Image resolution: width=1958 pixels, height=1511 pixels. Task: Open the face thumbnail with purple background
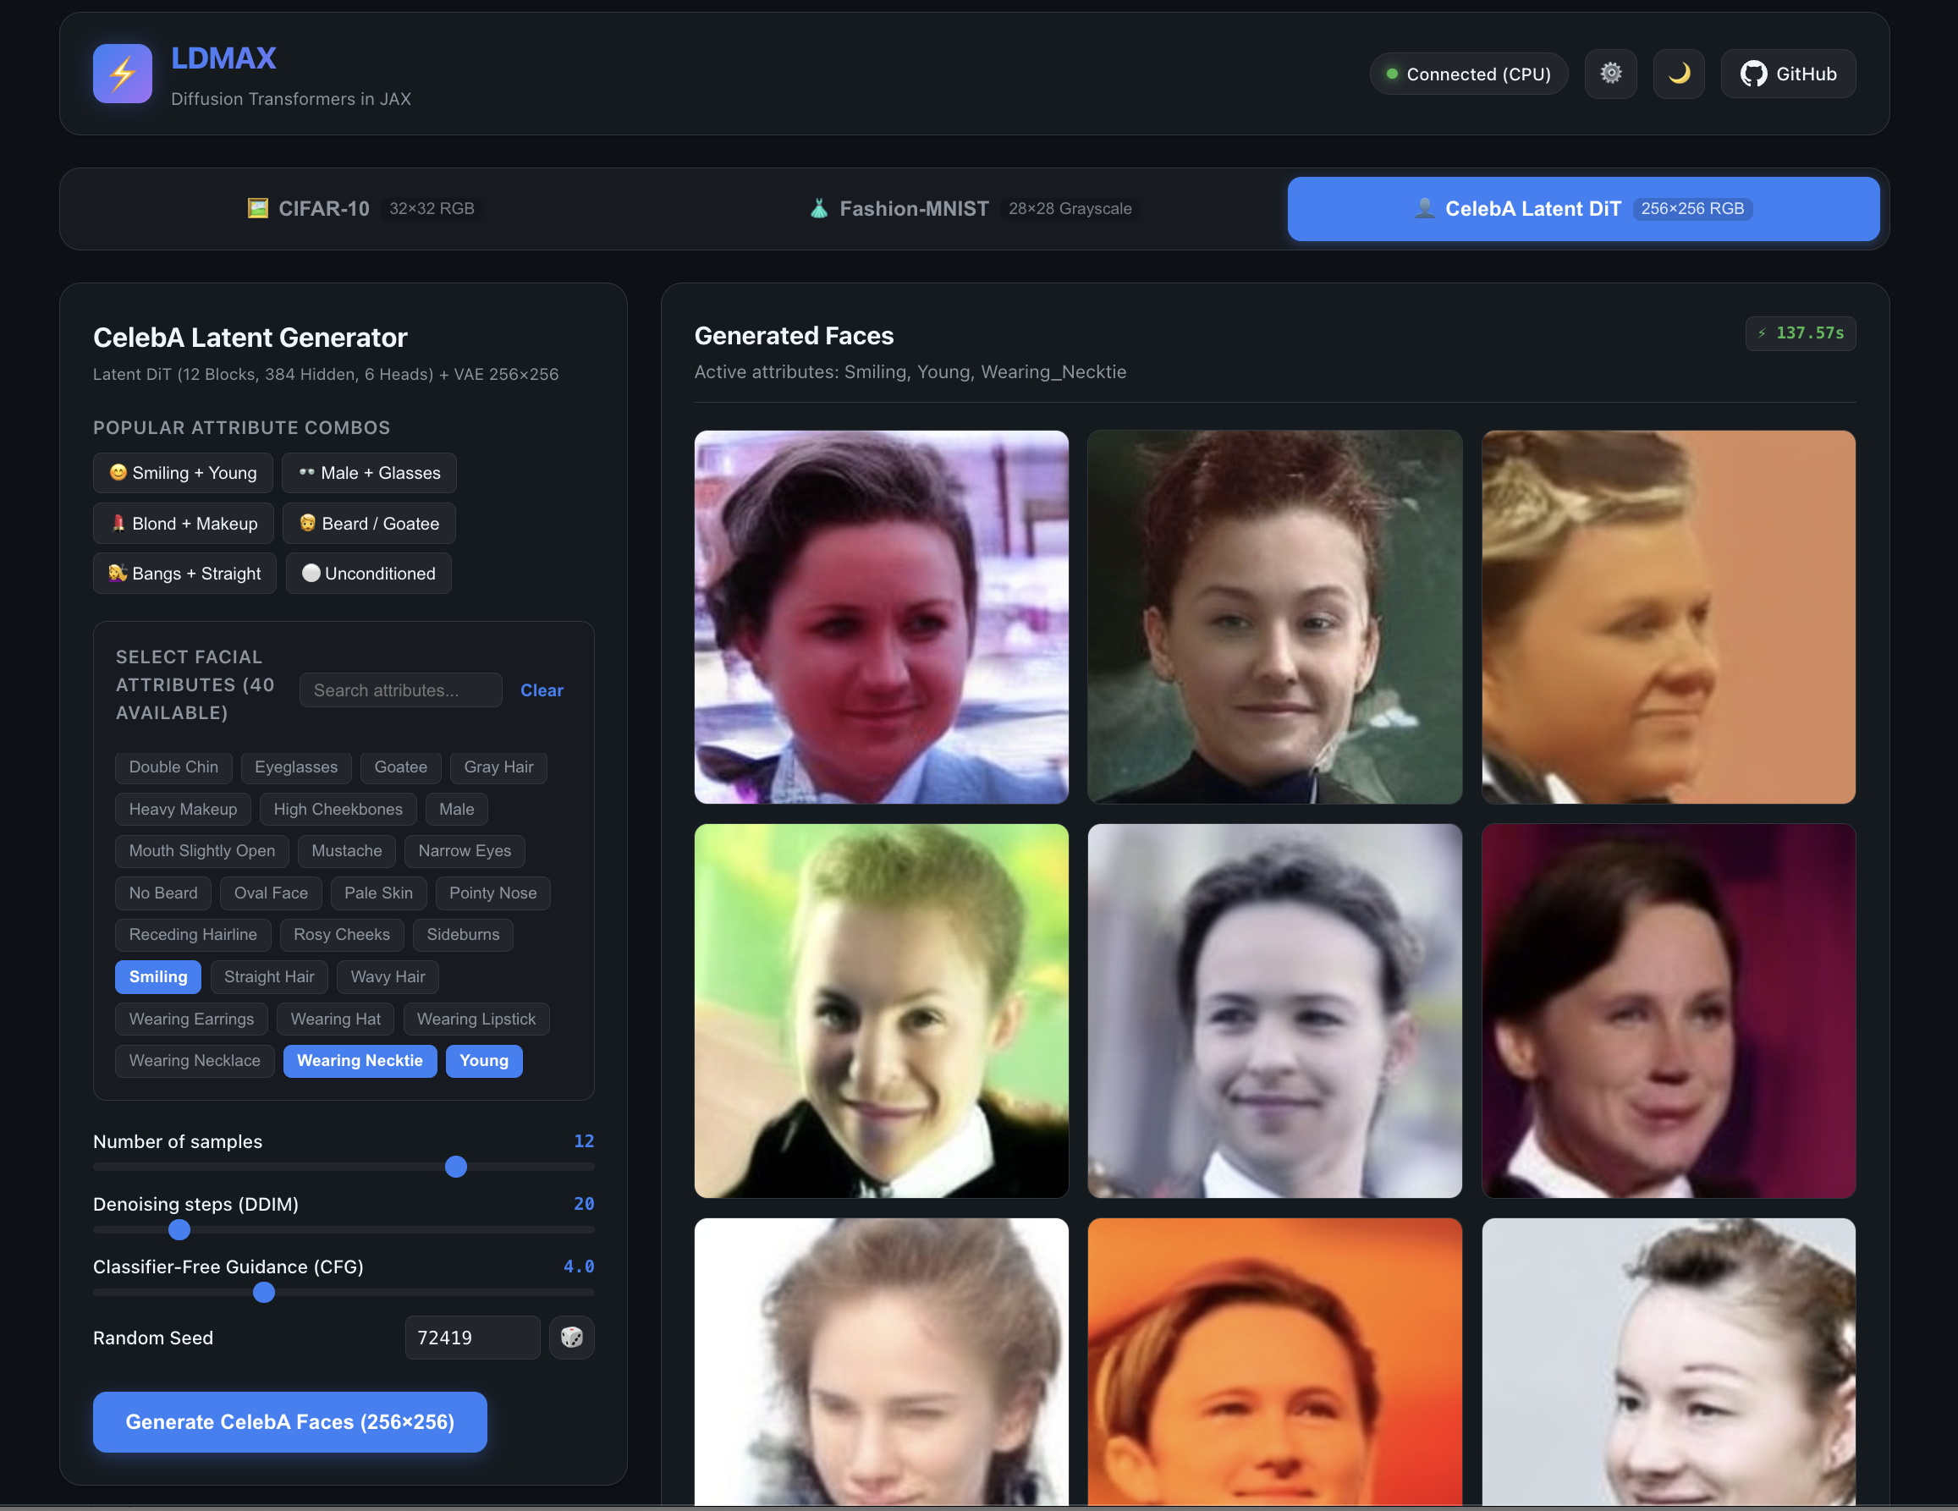coord(882,617)
